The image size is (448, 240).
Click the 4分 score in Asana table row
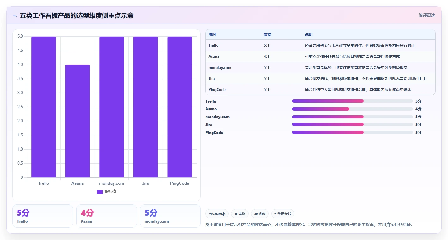coord(267,57)
